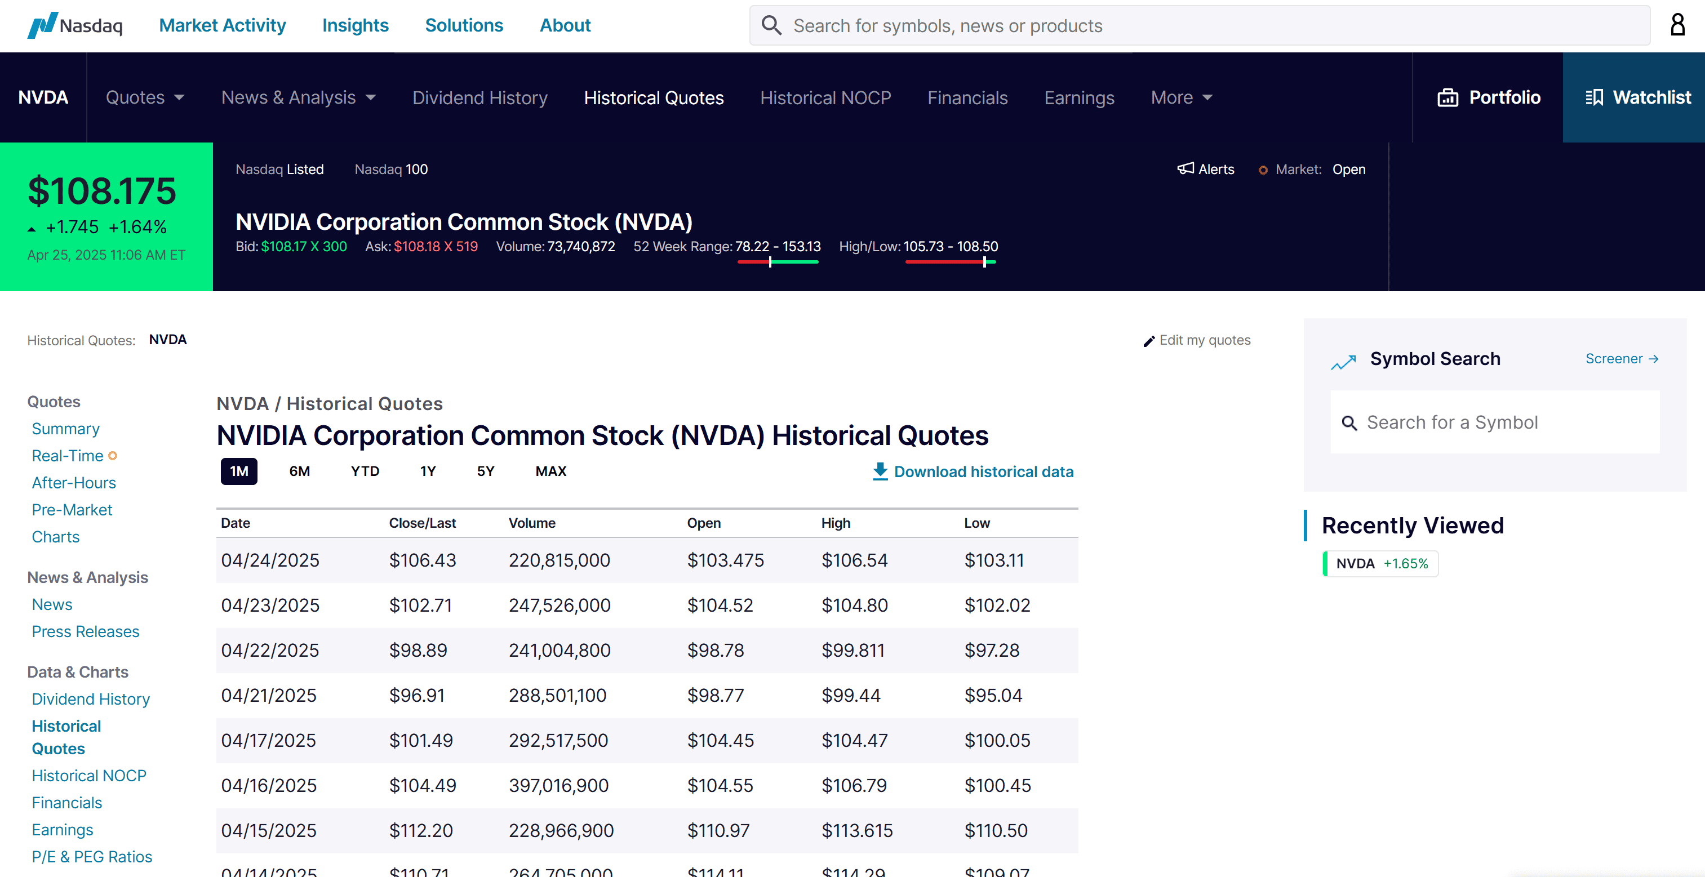Image resolution: width=1705 pixels, height=877 pixels.
Task: Switch time range to 6M
Action: 299,471
